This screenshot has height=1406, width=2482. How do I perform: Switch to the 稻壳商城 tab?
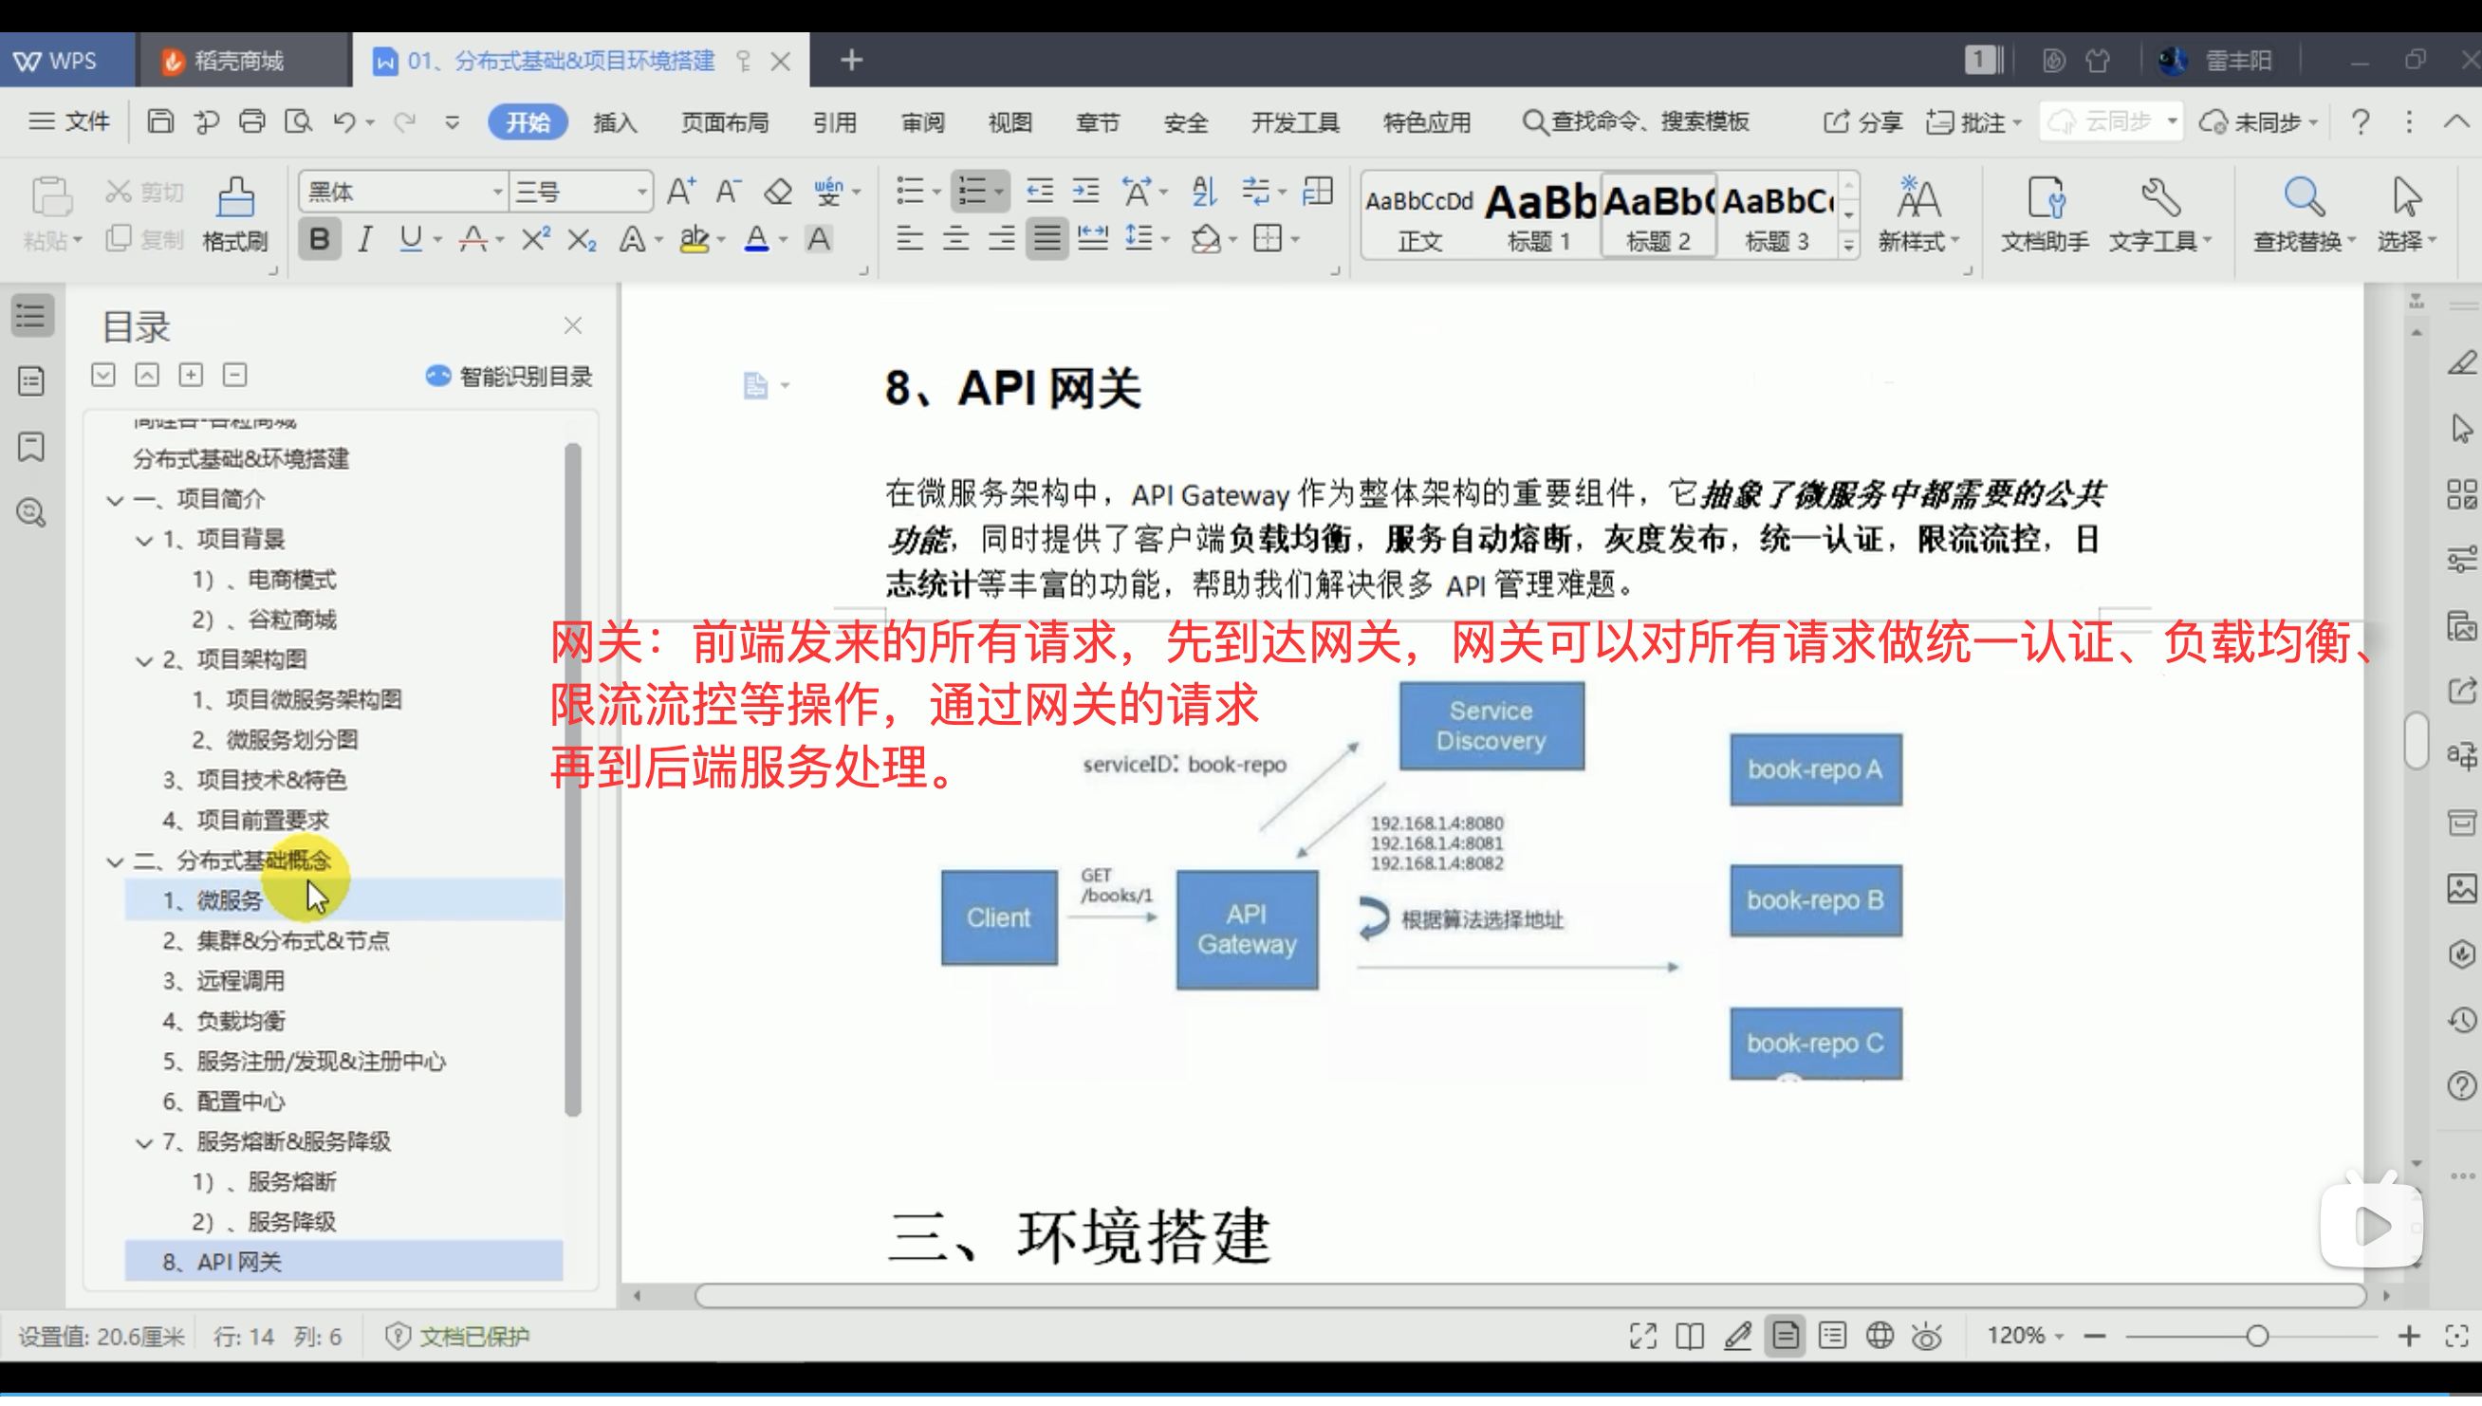237,61
